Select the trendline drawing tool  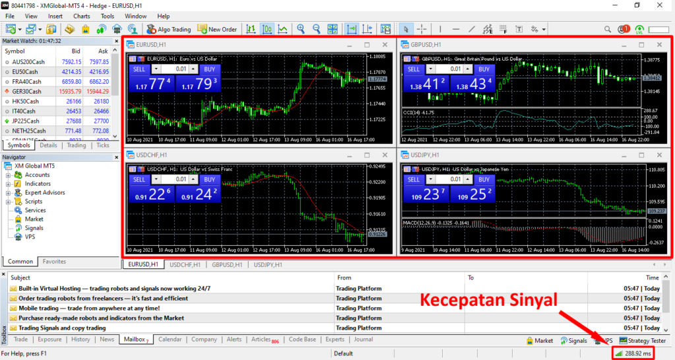tap(472, 29)
